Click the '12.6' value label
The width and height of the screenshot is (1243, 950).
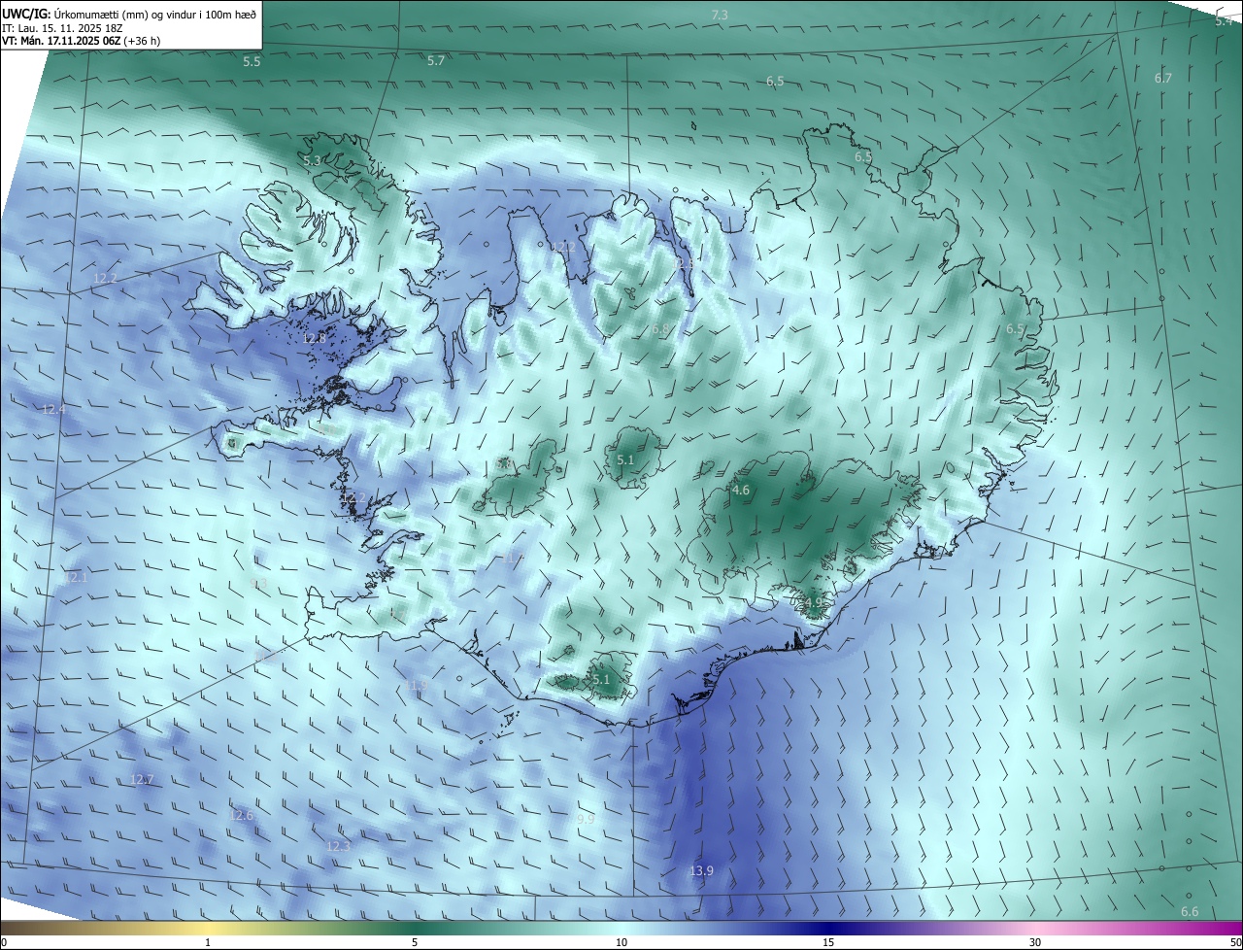point(241,815)
